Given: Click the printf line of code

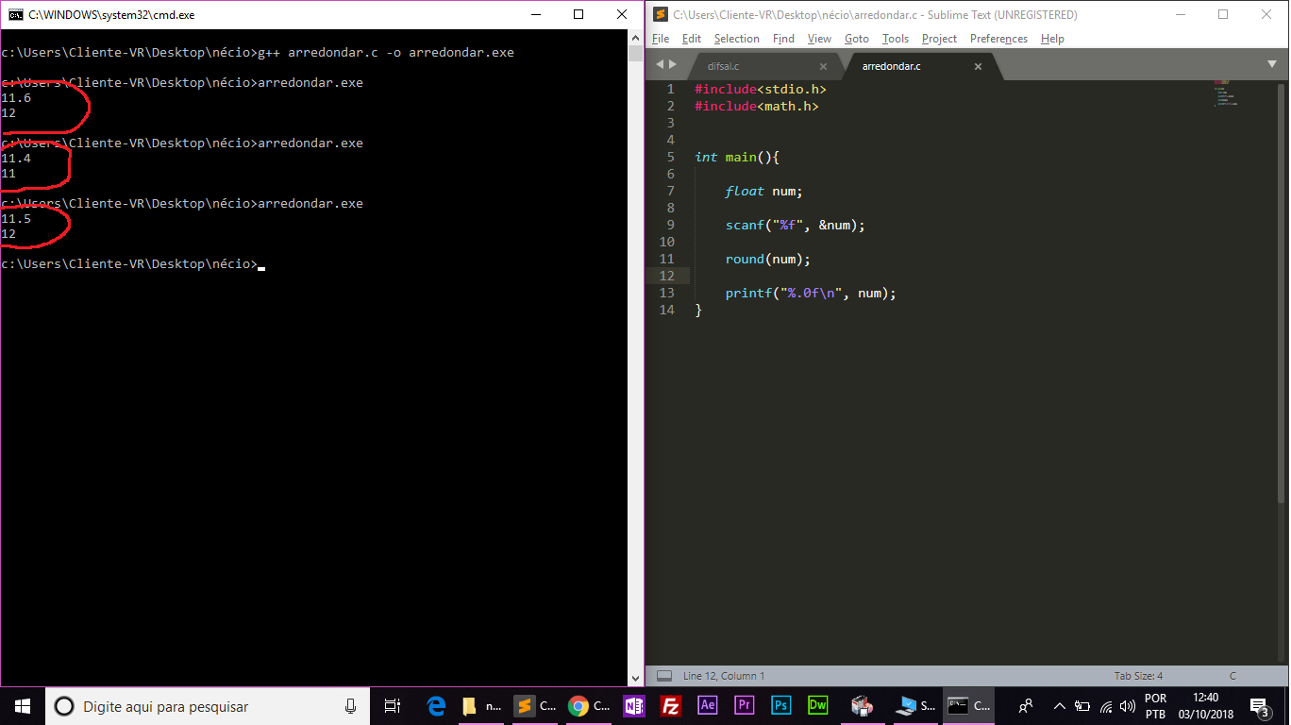Looking at the screenshot, I should (x=811, y=293).
